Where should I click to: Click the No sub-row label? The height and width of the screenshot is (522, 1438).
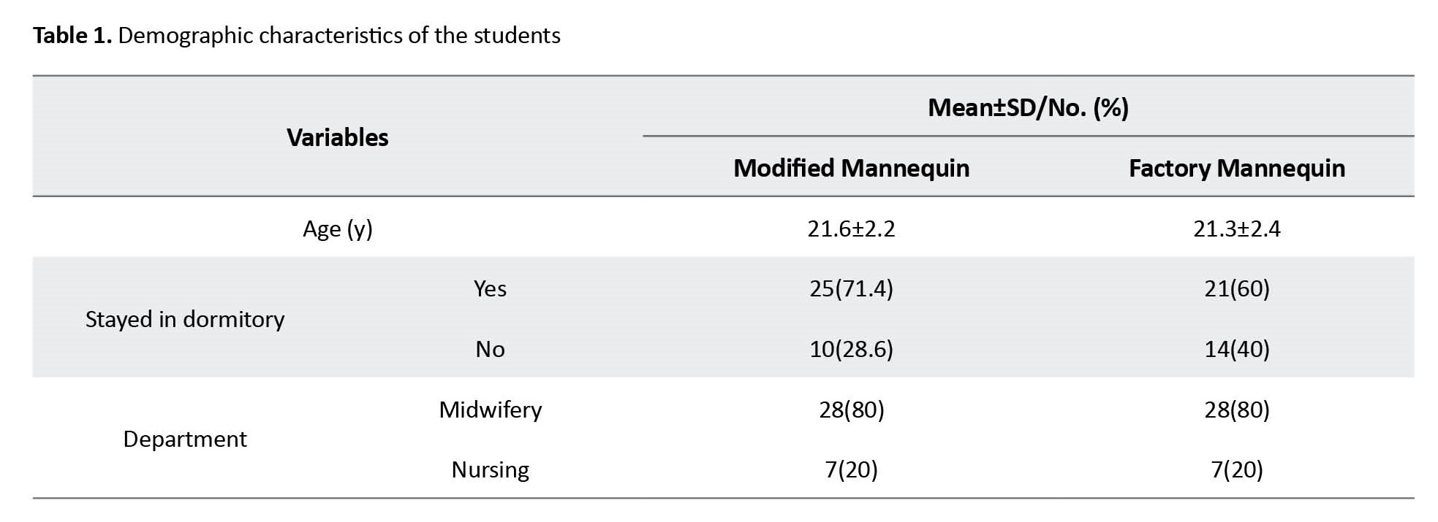(x=490, y=349)
